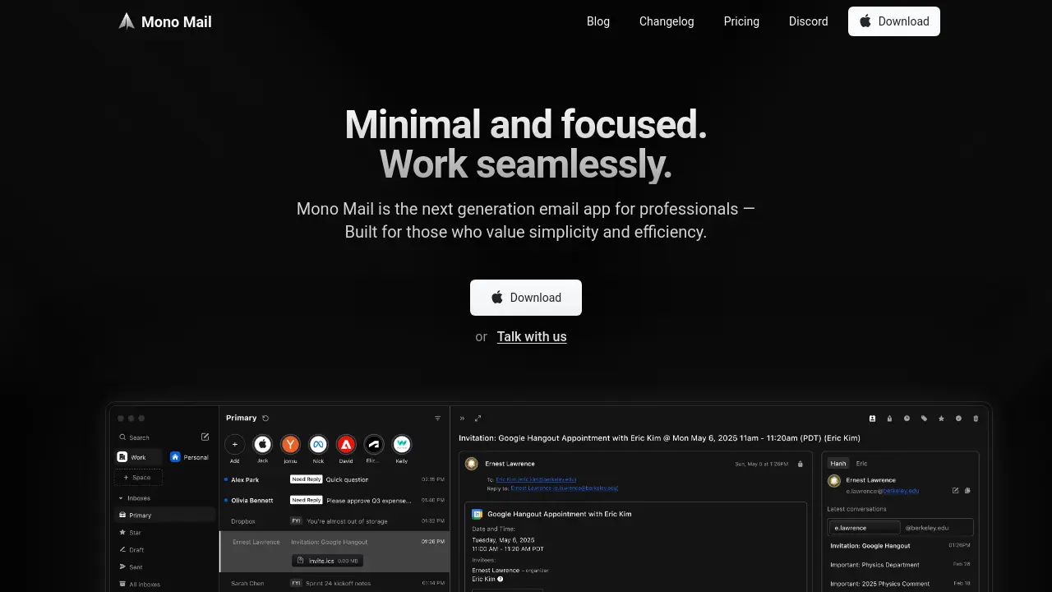
Task: Select Jack's Apple avatar
Action: point(262,444)
